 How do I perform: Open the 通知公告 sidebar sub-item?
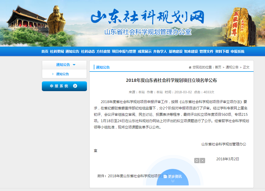click(x=63, y=74)
